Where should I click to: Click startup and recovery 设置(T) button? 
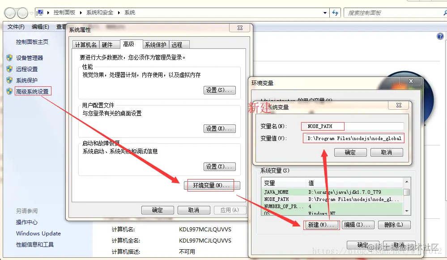tap(220, 166)
